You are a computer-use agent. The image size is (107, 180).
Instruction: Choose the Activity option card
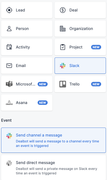pos(27,47)
